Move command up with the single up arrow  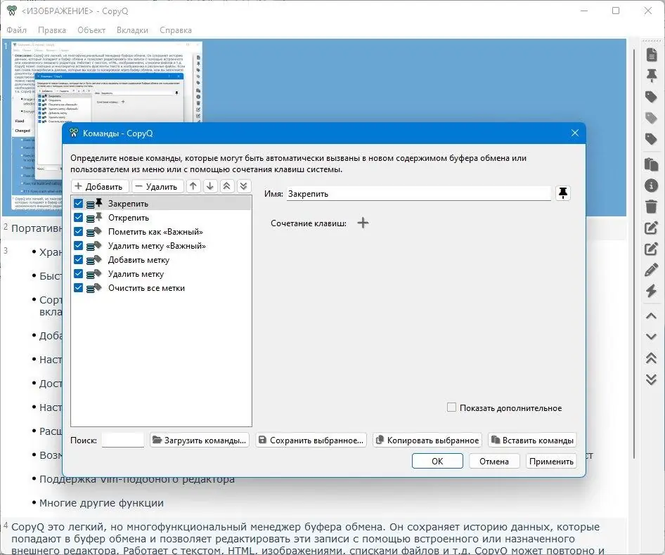(193, 186)
